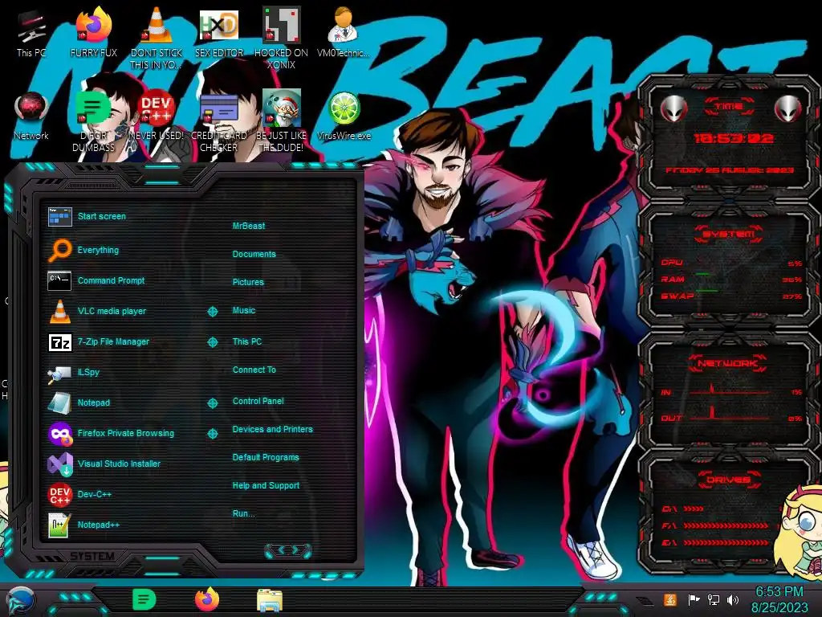Open Documents from start menu
Viewport: 822px width, 617px height.
click(x=254, y=254)
